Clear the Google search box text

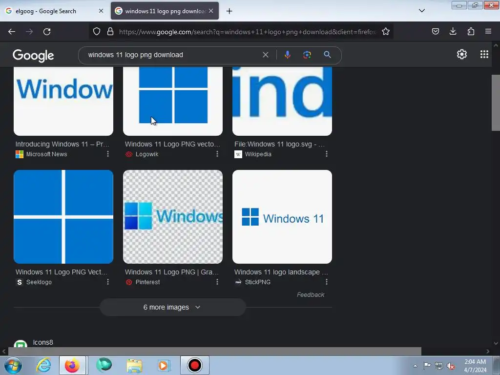(x=265, y=55)
